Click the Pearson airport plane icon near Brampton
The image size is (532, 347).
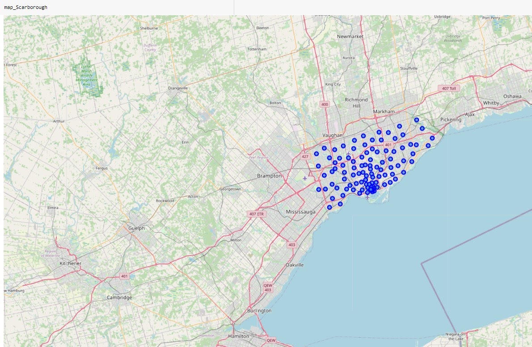(x=305, y=178)
